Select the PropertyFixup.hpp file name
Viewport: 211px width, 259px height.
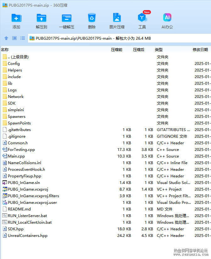[x=25, y=176]
